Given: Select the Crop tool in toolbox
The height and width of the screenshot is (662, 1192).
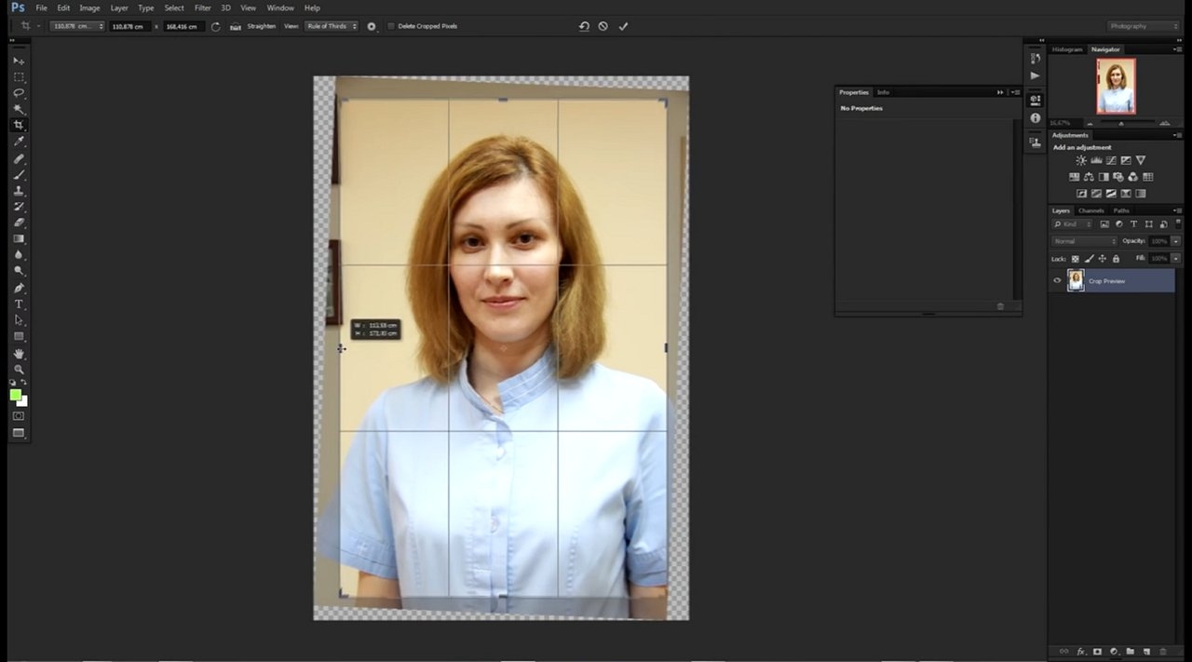Looking at the screenshot, I should [19, 125].
